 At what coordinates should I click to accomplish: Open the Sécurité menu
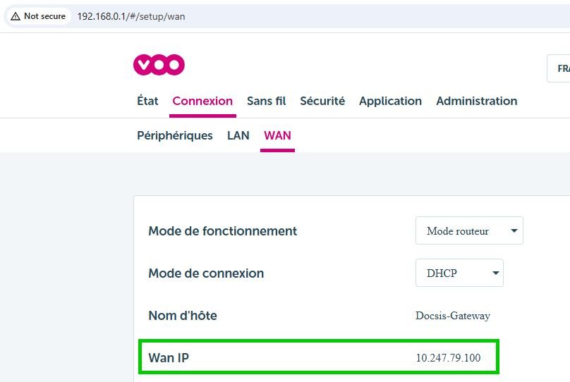tap(322, 101)
